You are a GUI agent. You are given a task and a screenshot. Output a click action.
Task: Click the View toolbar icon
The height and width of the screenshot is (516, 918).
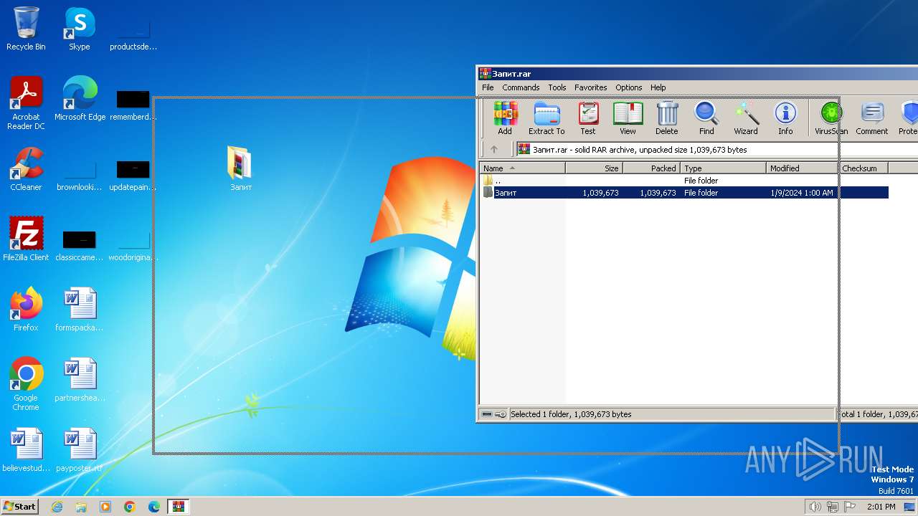628,118
